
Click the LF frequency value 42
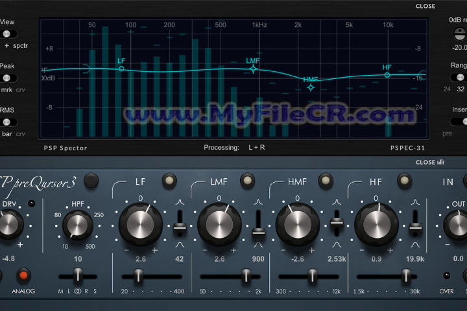[x=179, y=259]
